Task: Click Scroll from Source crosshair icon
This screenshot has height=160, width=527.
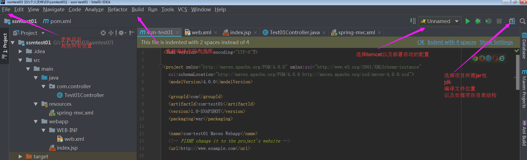Action: click(x=103, y=33)
